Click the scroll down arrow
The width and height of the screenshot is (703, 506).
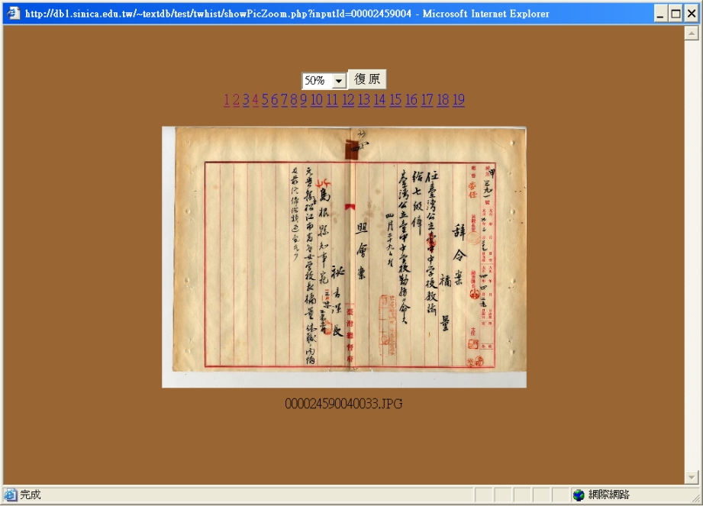692,477
